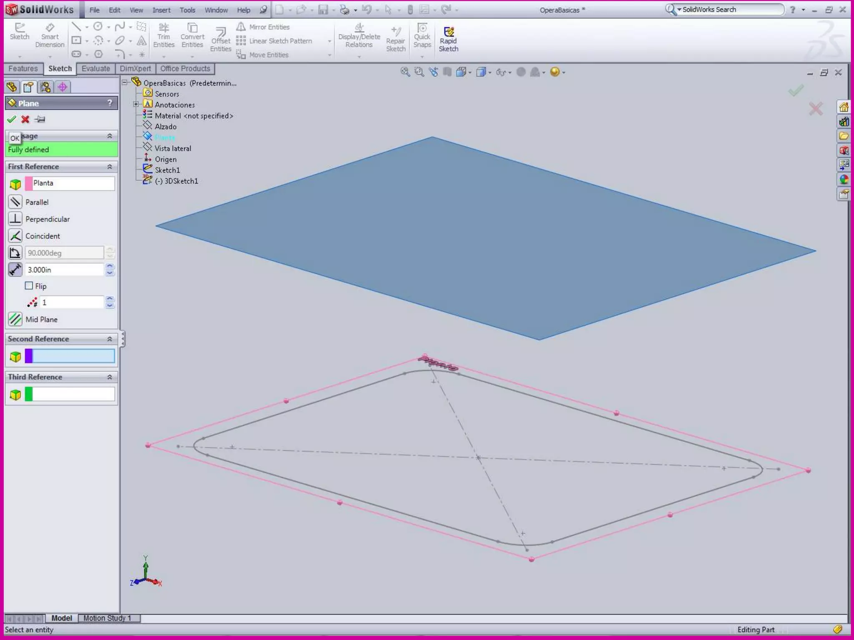Toggle the Mid Plane option
The width and height of the screenshot is (854, 640).
15,320
